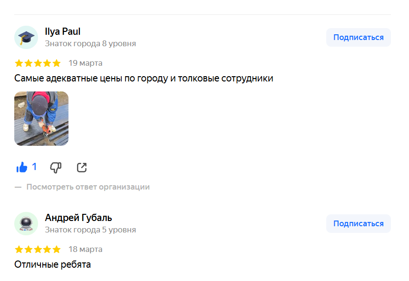Click the review text "Отличные ребята"
This screenshot has width=409, height=281.
pyautogui.click(x=52, y=264)
